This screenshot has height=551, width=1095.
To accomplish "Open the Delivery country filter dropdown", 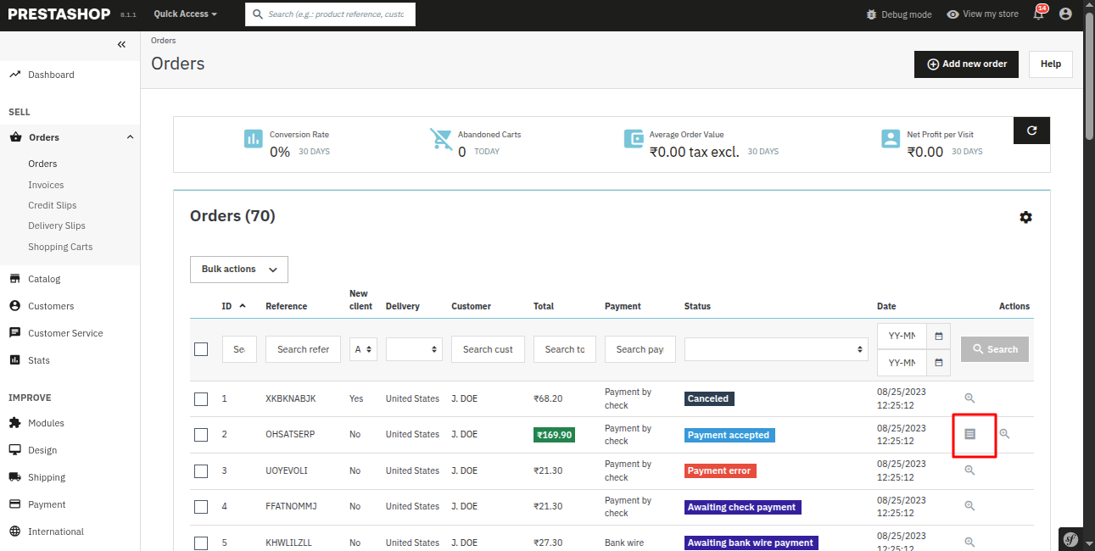I will [x=413, y=349].
